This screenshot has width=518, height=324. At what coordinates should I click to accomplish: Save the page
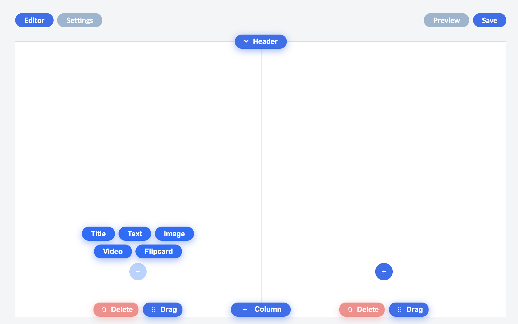489,20
